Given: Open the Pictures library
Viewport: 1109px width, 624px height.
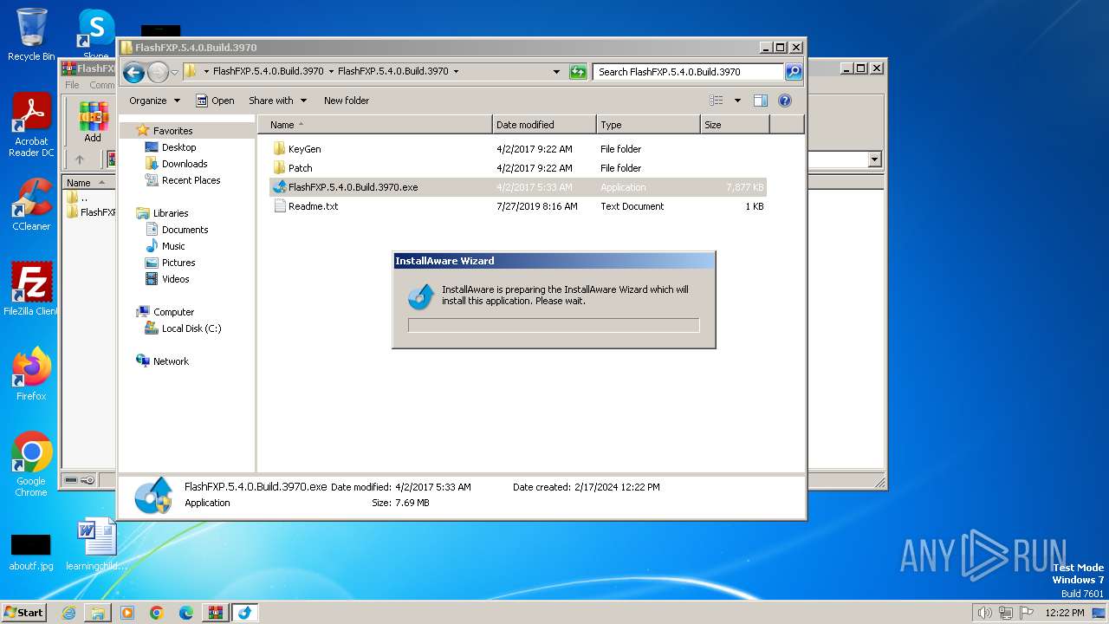Looking at the screenshot, I should coord(178,263).
